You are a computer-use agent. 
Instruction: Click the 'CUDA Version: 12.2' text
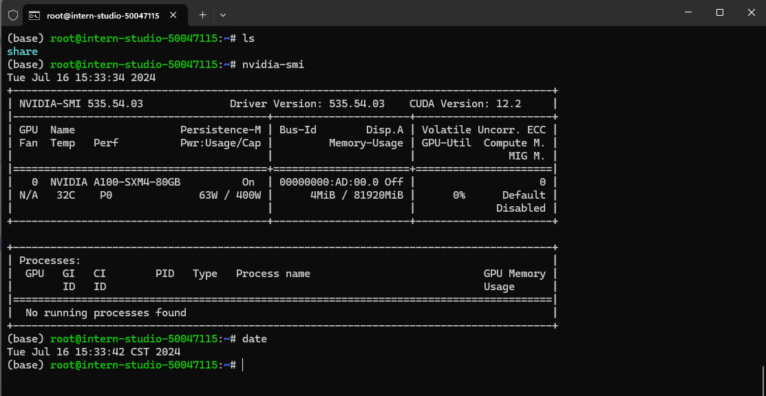pyautogui.click(x=465, y=104)
